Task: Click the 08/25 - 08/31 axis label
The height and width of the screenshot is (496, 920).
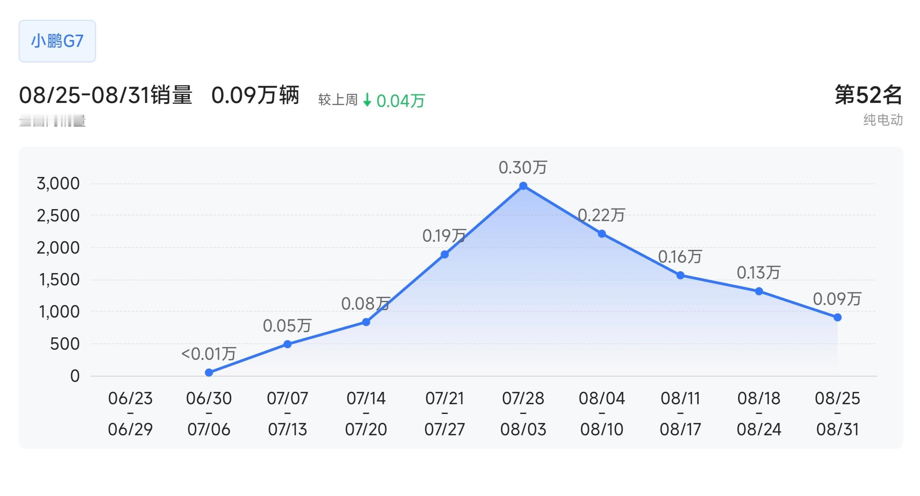Action: click(837, 414)
